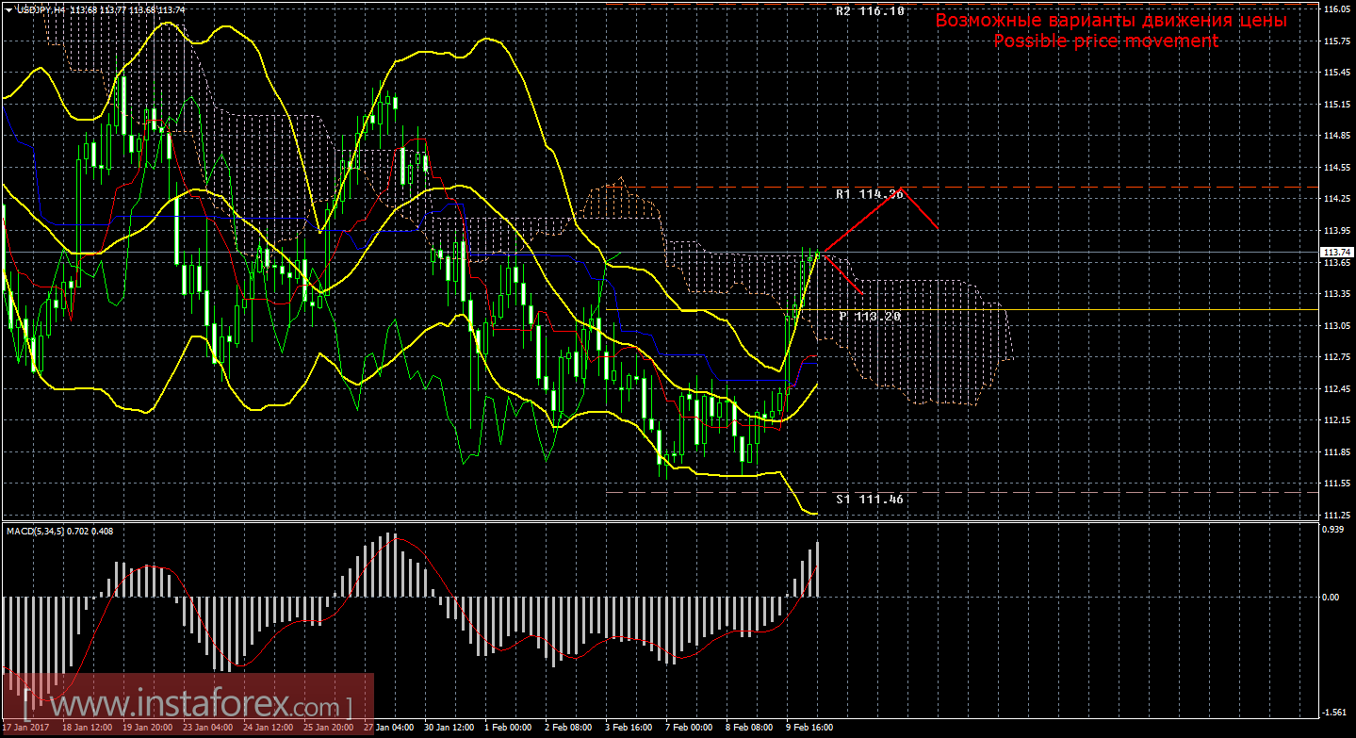Screen dimensions: 1356x738
Task: Click the 3 Feb 16:00 time label
Action: [629, 729]
